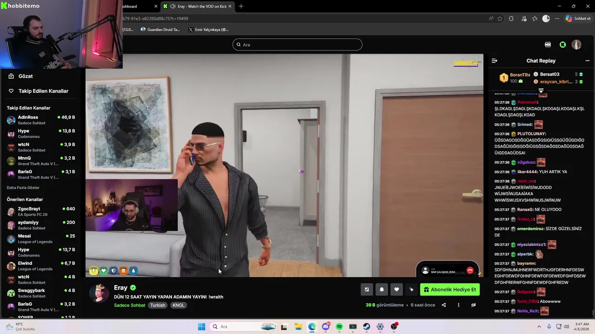595x334 pixels.
Task: Open aydamiyy recommended channel
Action: [x=41, y=225]
